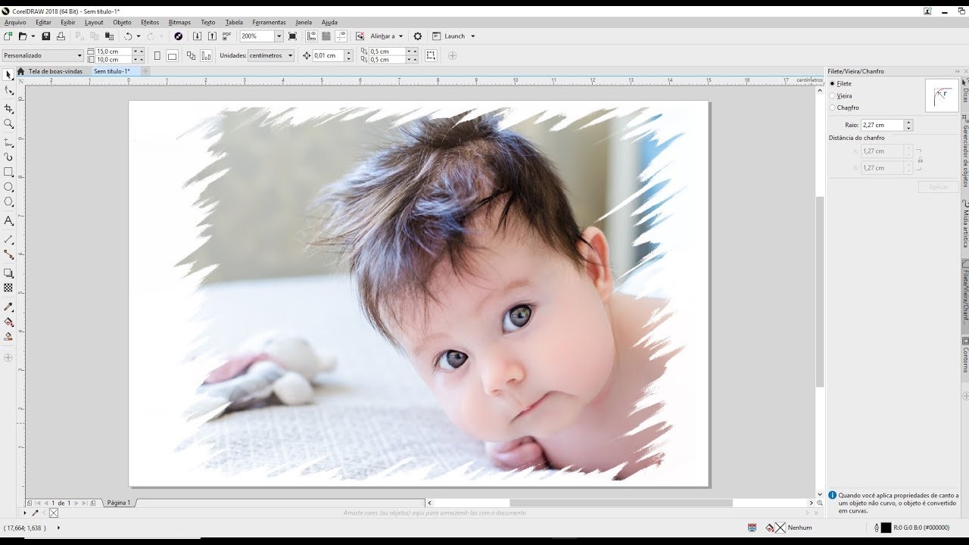Select the Drop Shadow tool
The height and width of the screenshot is (545, 969).
tap(8, 273)
